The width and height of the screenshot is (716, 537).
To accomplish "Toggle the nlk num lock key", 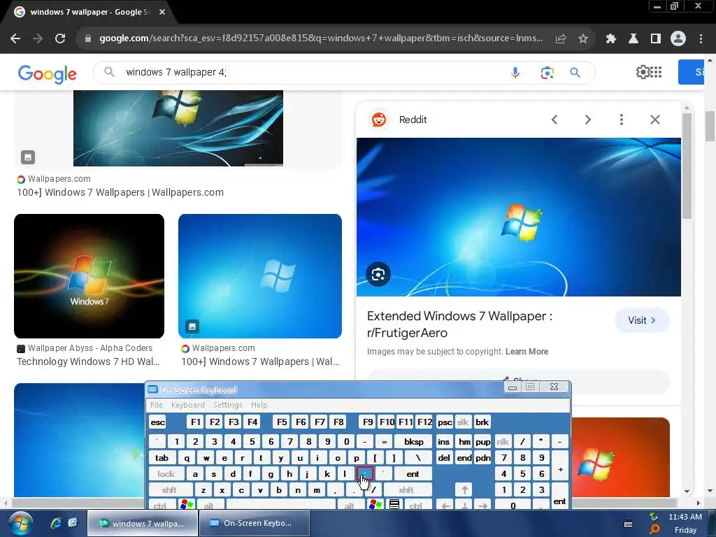I will [x=503, y=442].
